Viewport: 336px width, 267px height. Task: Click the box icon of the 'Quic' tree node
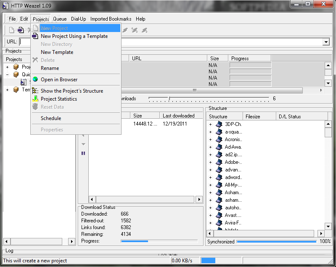coord(16,75)
